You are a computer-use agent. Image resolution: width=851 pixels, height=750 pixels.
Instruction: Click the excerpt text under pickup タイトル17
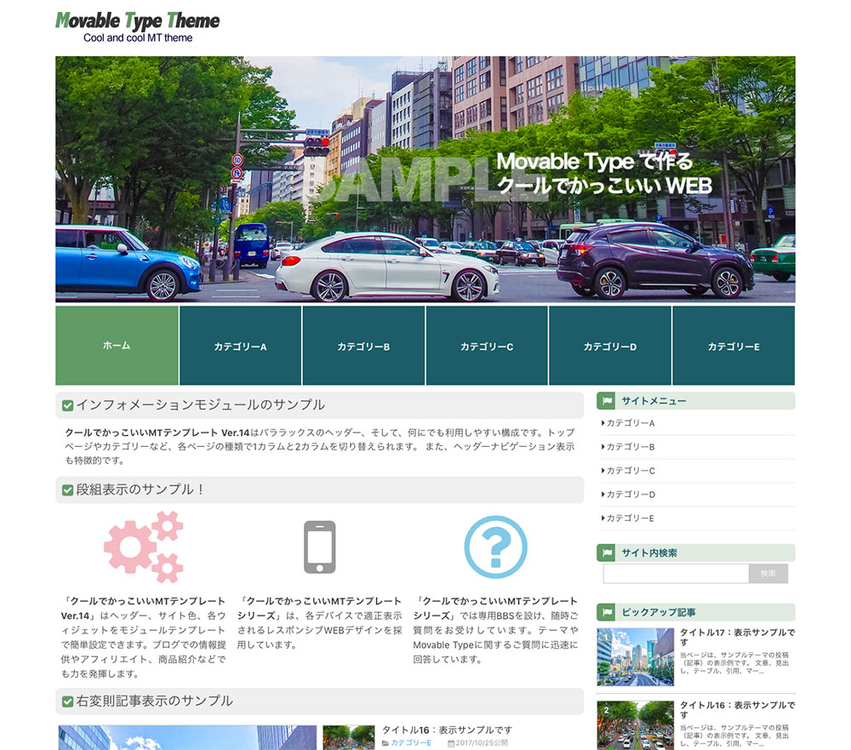tap(734, 663)
